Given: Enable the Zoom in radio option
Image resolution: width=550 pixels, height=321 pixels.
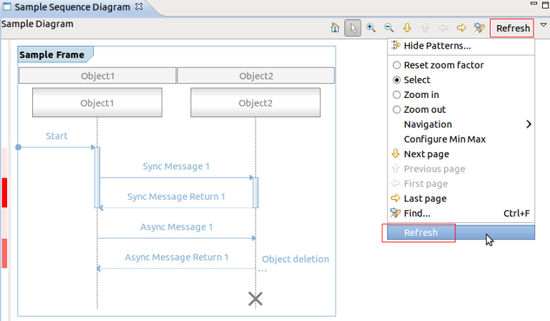Looking at the screenshot, I should point(421,94).
